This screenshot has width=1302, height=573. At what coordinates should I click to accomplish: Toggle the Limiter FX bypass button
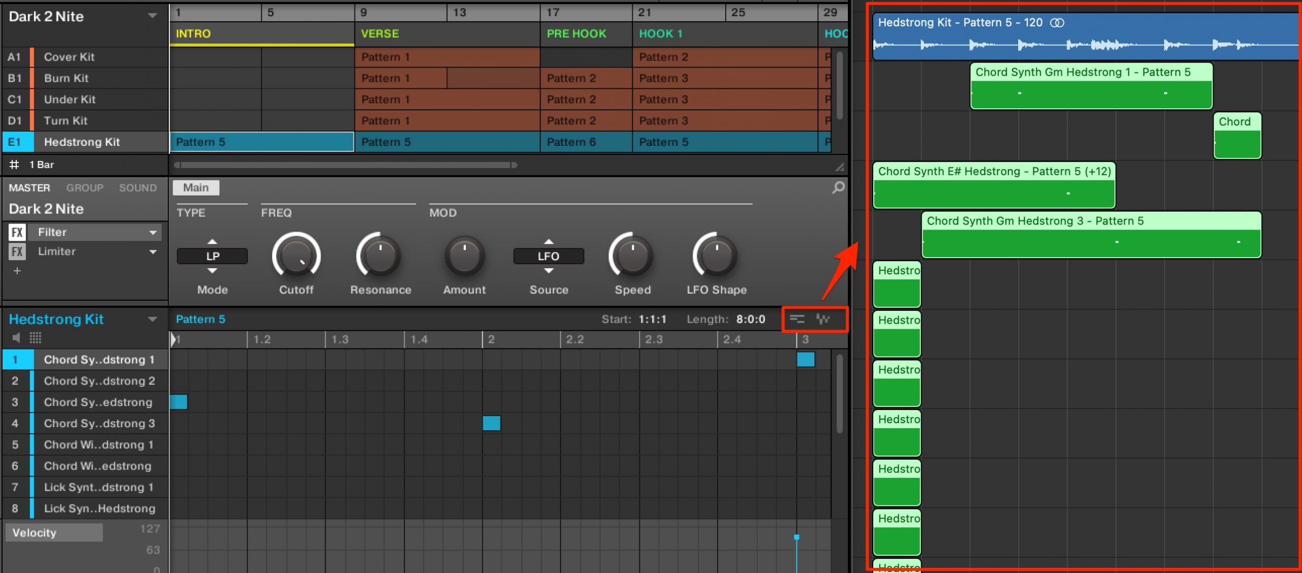tap(17, 251)
